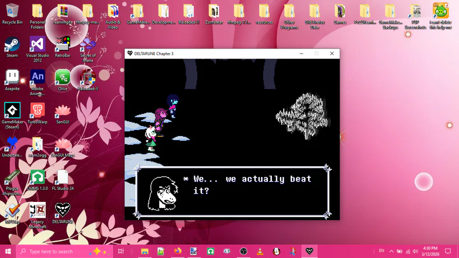The image size is (459, 258).
Task: Select the Zombatar folder icon
Action: (x=214, y=14)
